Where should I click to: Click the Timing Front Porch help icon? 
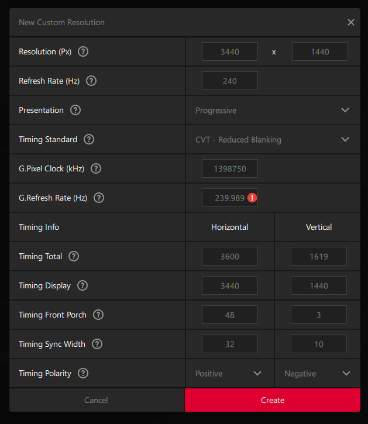[x=98, y=315]
